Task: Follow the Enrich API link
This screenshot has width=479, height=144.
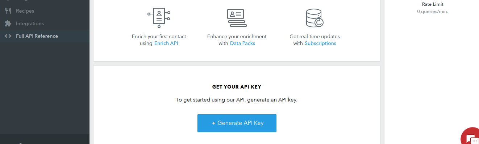Action: [166, 43]
